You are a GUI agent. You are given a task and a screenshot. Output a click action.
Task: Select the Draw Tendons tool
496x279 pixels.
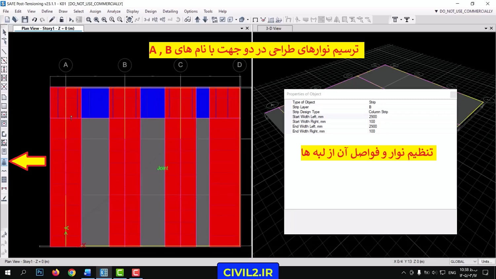pyautogui.click(x=4, y=171)
